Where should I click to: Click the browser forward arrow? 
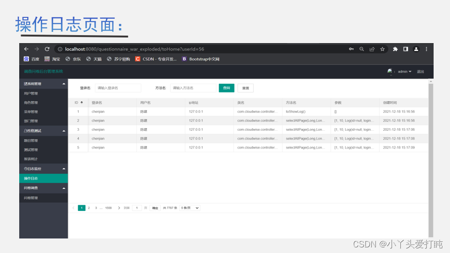pyautogui.click(x=37, y=49)
